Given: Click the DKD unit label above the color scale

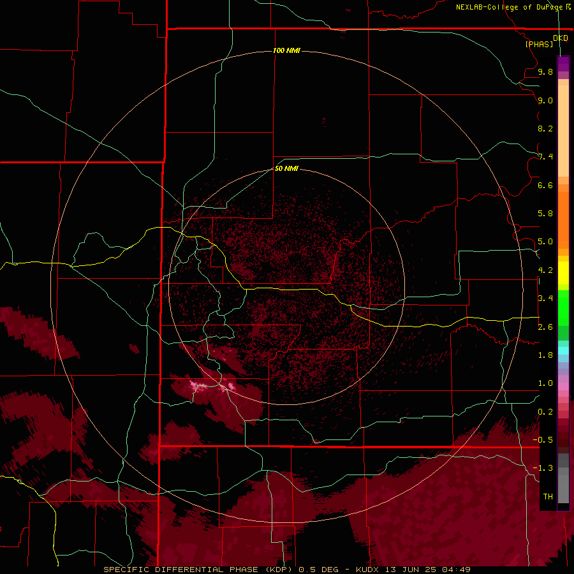Looking at the screenshot, I should click(561, 38).
